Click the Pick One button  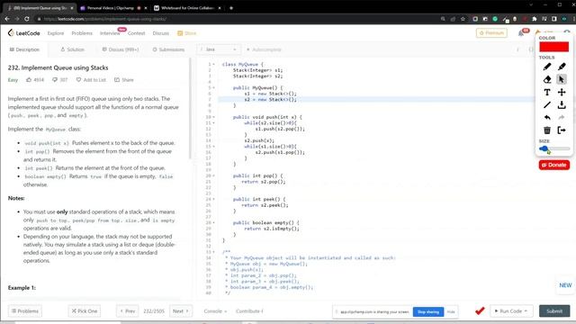[85, 311]
